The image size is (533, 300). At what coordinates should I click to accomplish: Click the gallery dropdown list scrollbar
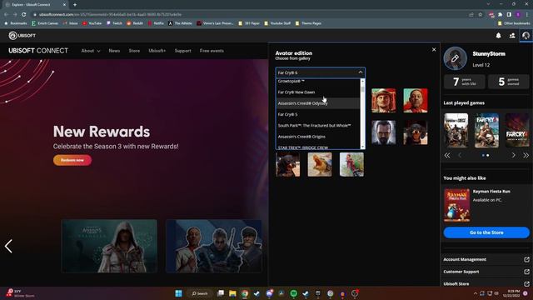click(x=362, y=114)
